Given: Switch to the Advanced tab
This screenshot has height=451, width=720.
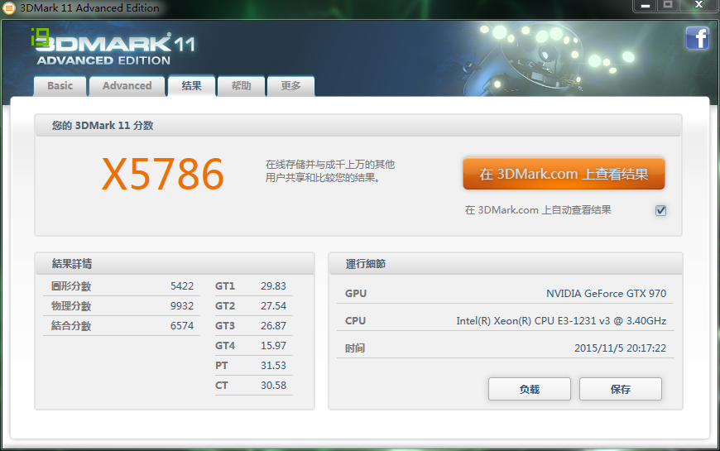Looking at the screenshot, I should pyautogui.click(x=127, y=86).
